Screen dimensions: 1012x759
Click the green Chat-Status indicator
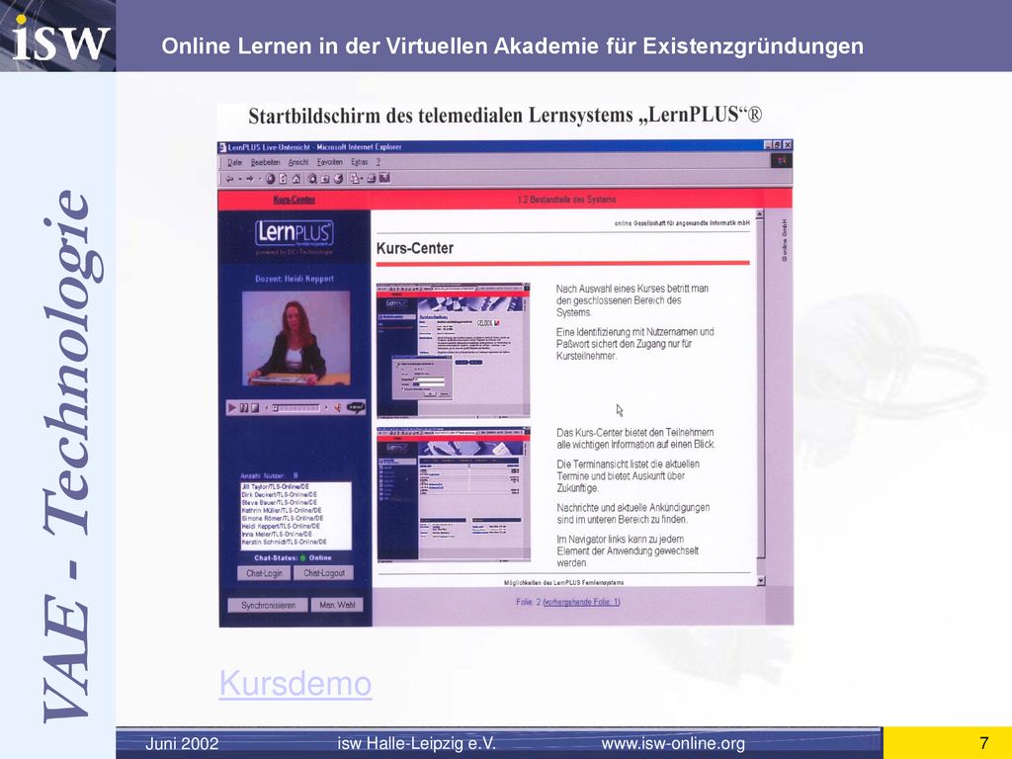click(302, 557)
